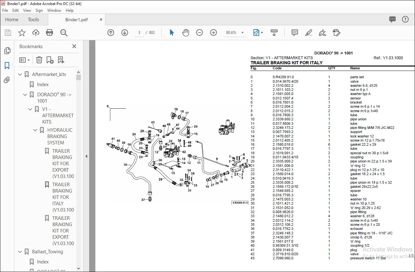Screen dimensions: 415x272
Task: Open the Sign menu
Action: [39, 10]
